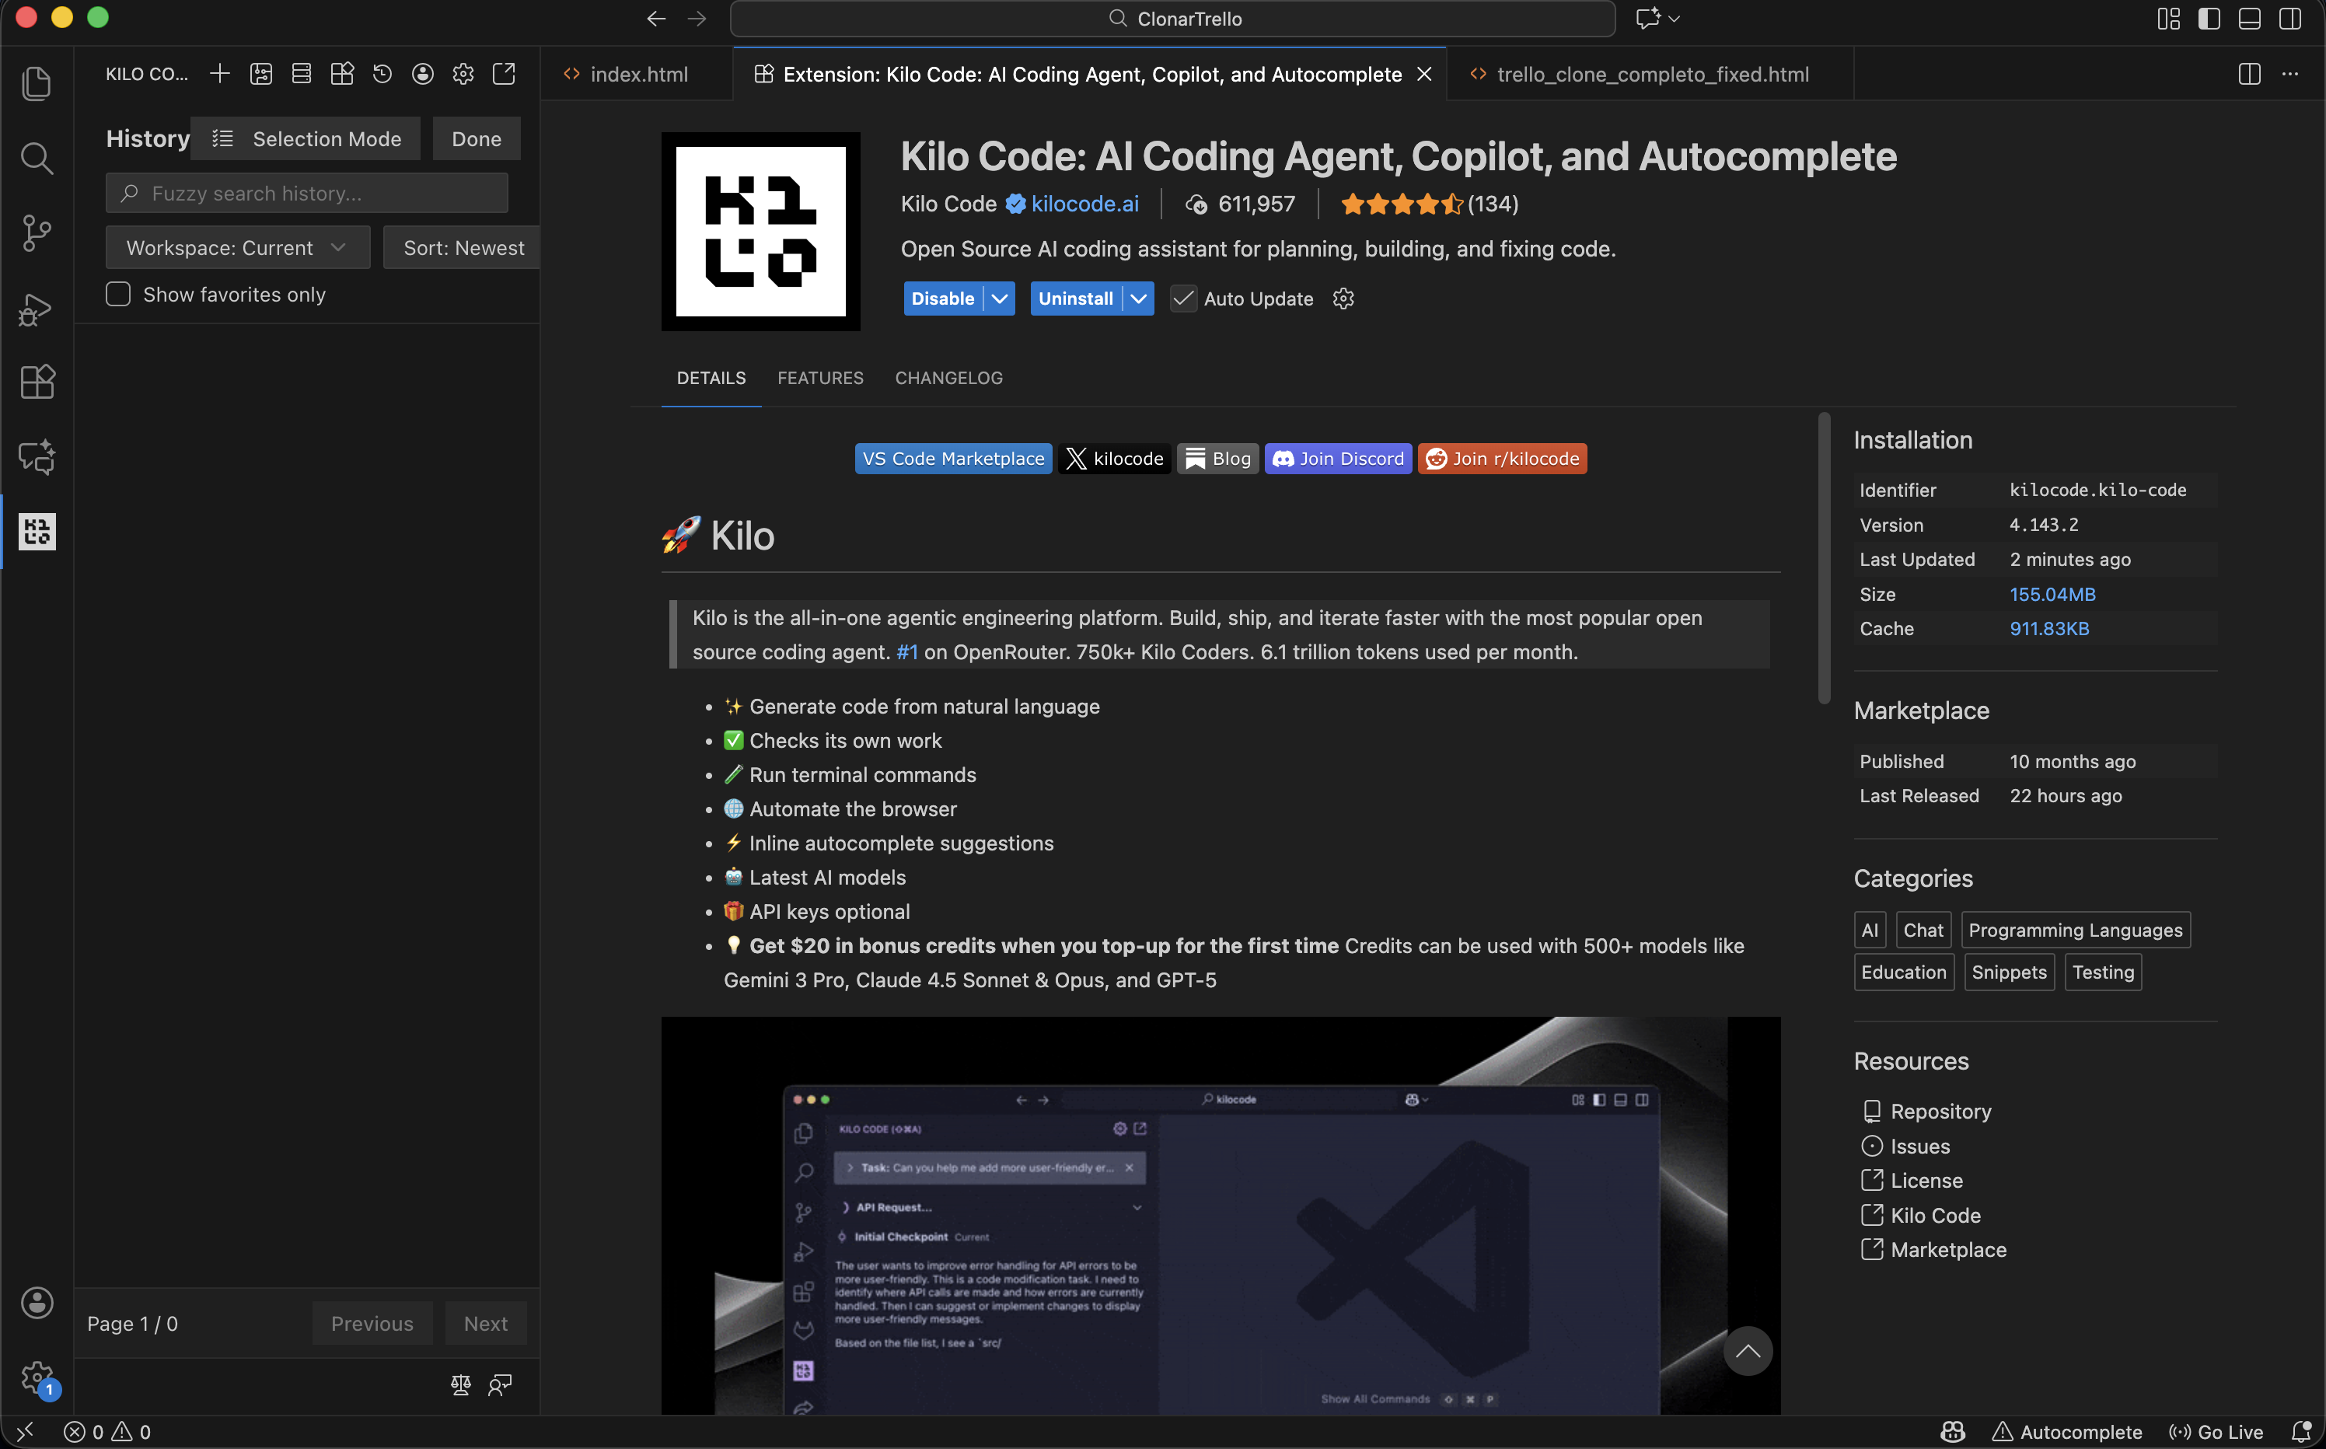This screenshot has height=1449, width=2326.
Task: Open the Uninstall button dropdown arrow
Action: click(1139, 299)
